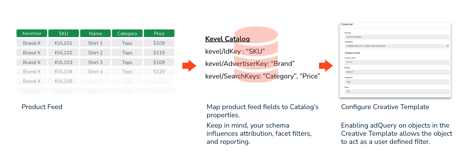Select the Advertiser column header
The width and height of the screenshot is (476, 162).
[32, 33]
